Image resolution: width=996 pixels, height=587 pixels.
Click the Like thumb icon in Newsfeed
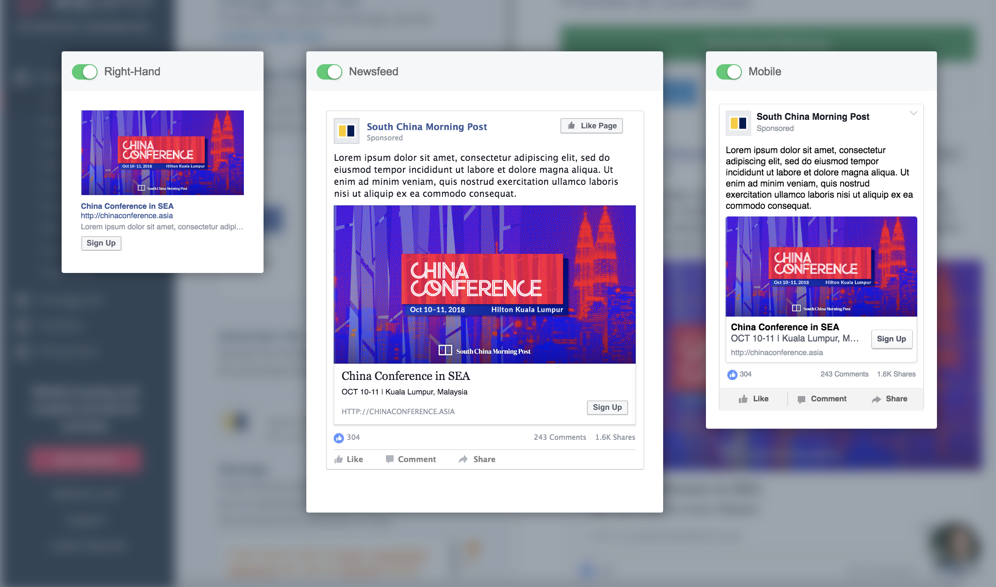[338, 460]
